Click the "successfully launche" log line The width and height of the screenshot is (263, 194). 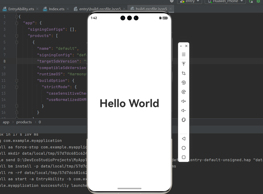pyautogui.click(x=43, y=186)
